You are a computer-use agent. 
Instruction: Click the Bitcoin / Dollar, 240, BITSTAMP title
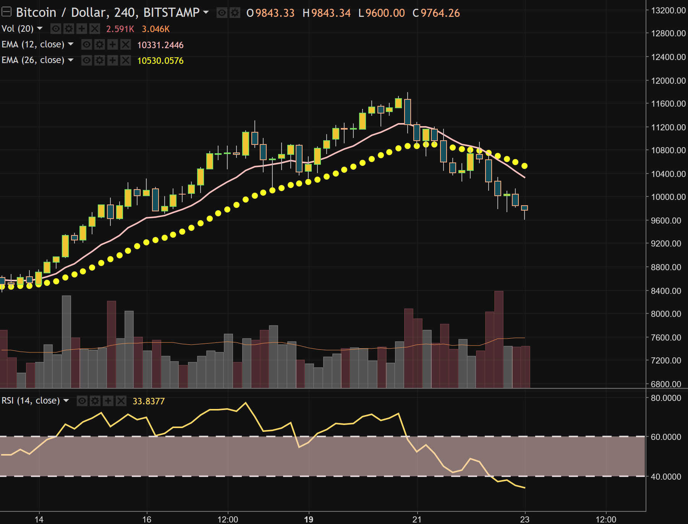tap(108, 13)
